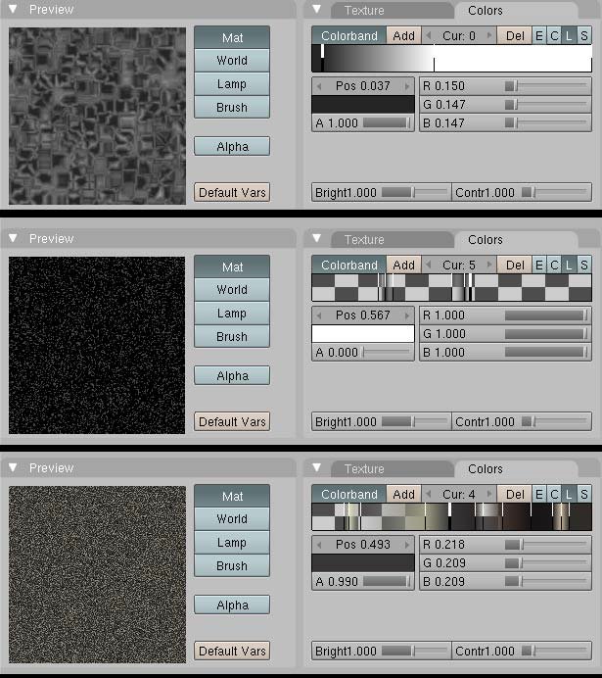The image size is (602, 678).
Task: Toggle Colorband button in bottom panel
Action: [348, 494]
